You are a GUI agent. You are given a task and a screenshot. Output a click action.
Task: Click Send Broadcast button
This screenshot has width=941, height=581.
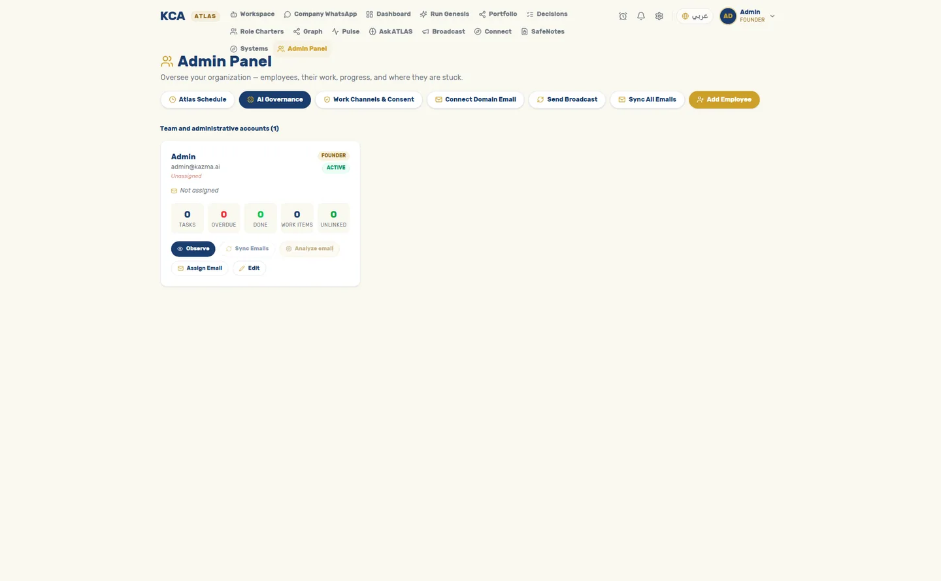(x=567, y=100)
